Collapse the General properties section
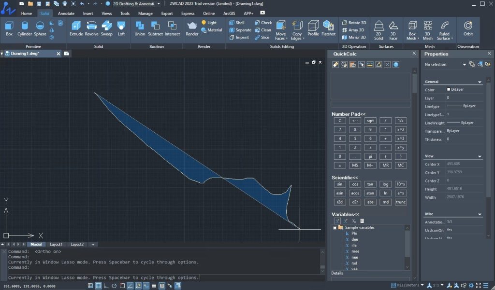This screenshot has width=495, height=290. pos(480,82)
